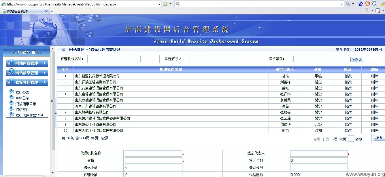This screenshot has height=177, width=385.
Task: Click the 转到 jump link
Action: pos(359,139)
